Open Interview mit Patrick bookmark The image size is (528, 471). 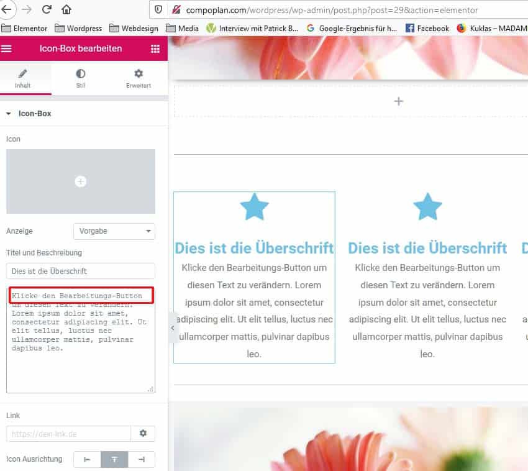point(252,29)
